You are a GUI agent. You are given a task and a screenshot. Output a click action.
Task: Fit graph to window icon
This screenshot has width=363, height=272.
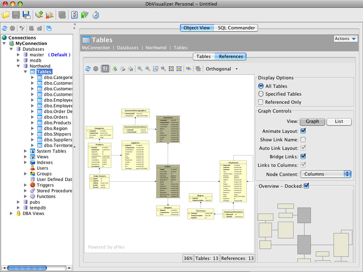pyautogui.click(x=171, y=69)
